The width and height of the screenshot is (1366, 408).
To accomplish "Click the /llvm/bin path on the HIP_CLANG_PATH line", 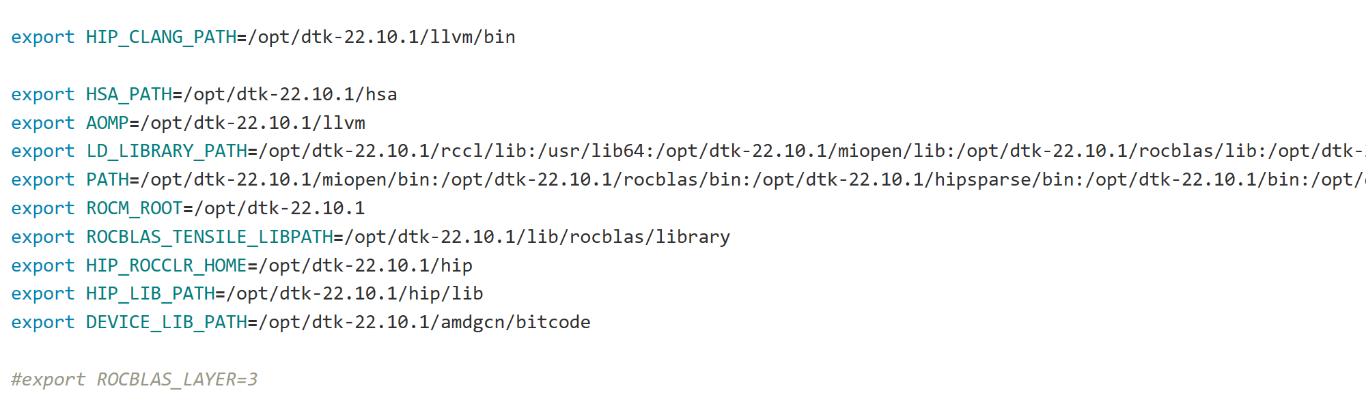I will pos(473,37).
